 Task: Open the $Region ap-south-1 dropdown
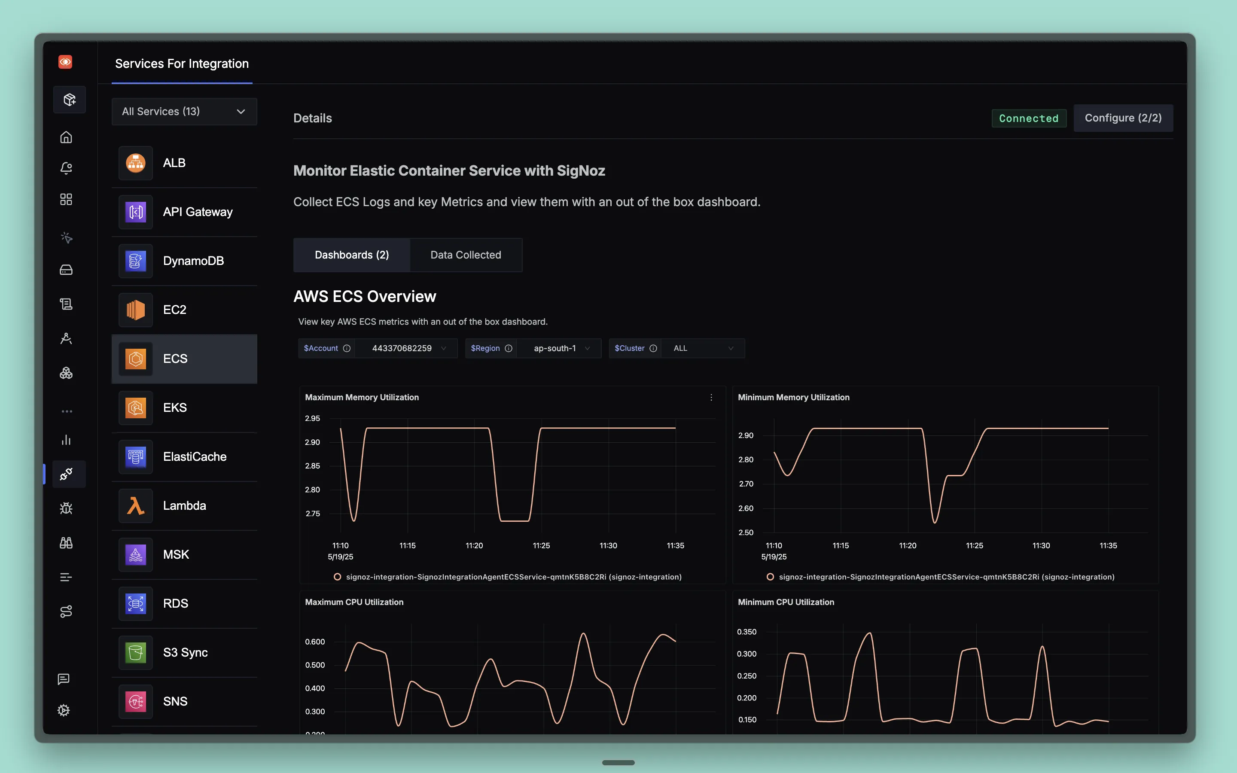[x=559, y=348]
